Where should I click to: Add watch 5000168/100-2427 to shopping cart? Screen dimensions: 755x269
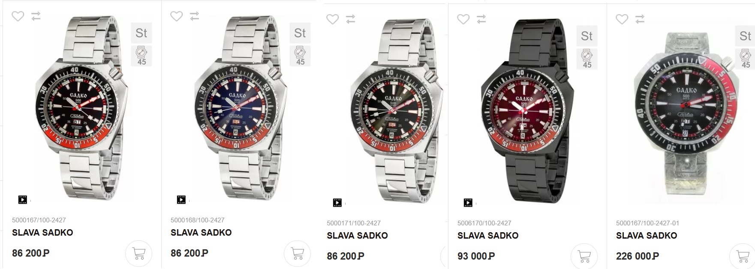click(x=297, y=254)
